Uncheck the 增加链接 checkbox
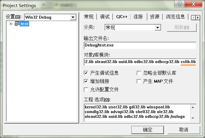 (86, 81)
